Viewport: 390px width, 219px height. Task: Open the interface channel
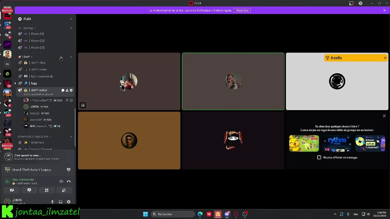[45, 142]
